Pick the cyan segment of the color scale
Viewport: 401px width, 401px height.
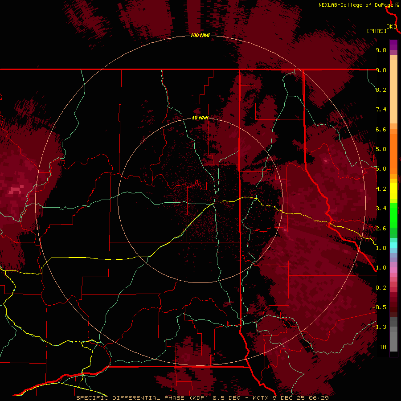(x=393, y=245)
